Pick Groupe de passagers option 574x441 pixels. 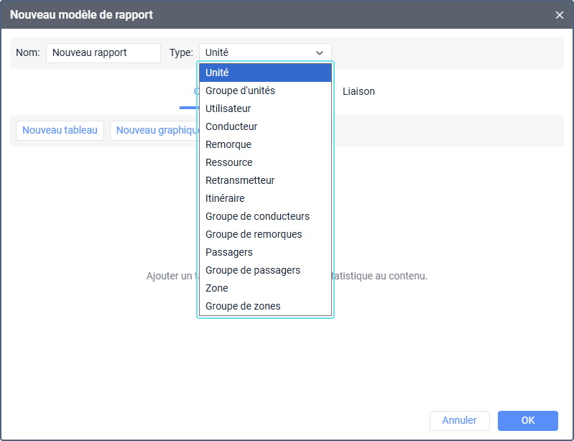pyautogui.click(x=264, y=270)
